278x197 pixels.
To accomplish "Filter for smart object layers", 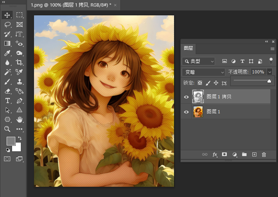I will pos(260,61).
